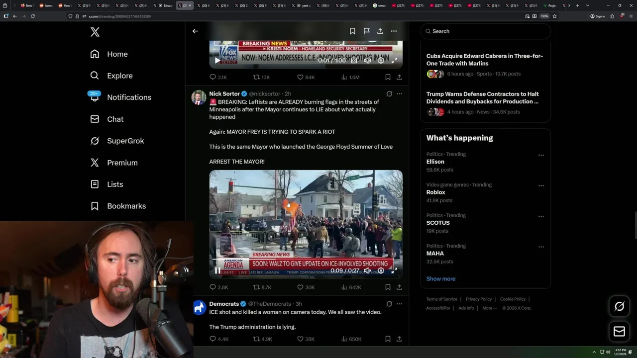The height and width of the screenshot is (358, 637).
Task: Repost the post with 13K reposts
Action: coord(261,77)
